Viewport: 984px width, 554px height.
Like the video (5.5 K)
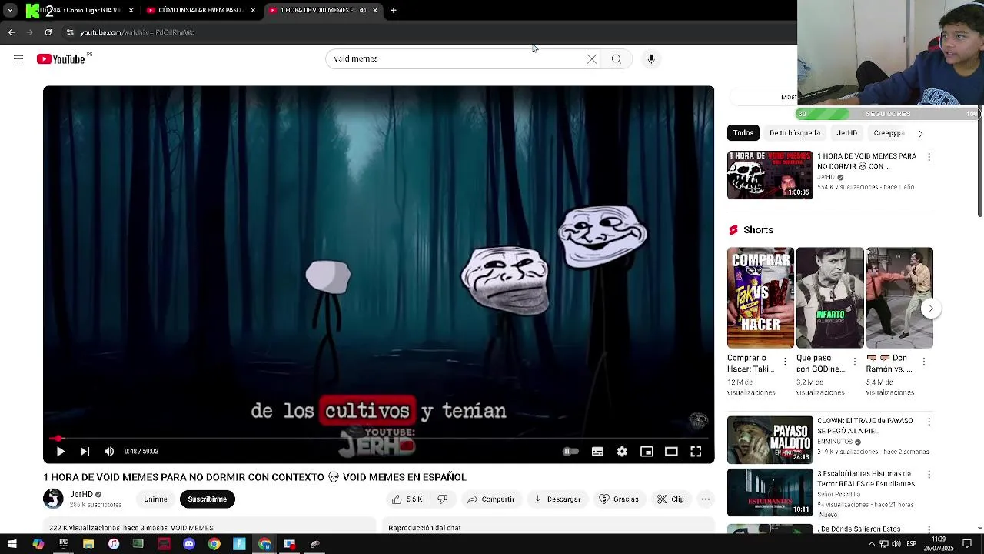click(x=407, y=499)
